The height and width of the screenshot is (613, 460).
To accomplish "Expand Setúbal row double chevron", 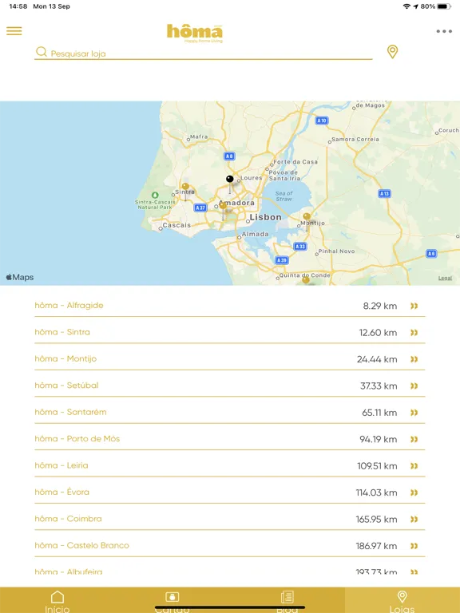I will click(414, 386).
